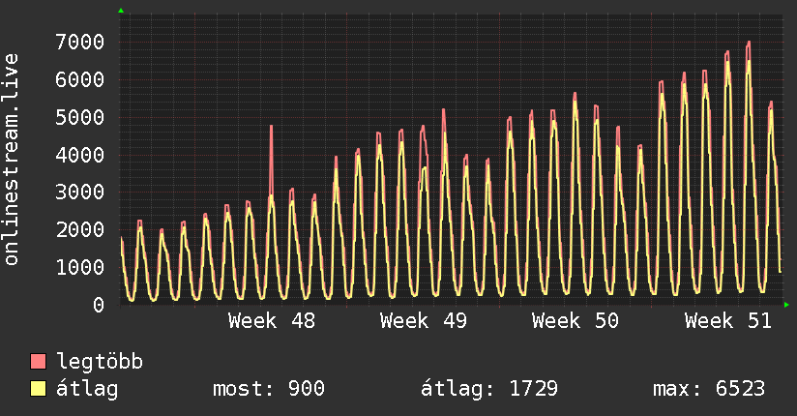Click the 5000 y-axis tick label

(x=80, y=117)
